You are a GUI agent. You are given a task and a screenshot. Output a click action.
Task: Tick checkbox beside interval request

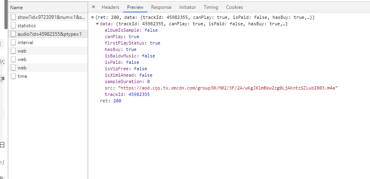click(13, 43)
